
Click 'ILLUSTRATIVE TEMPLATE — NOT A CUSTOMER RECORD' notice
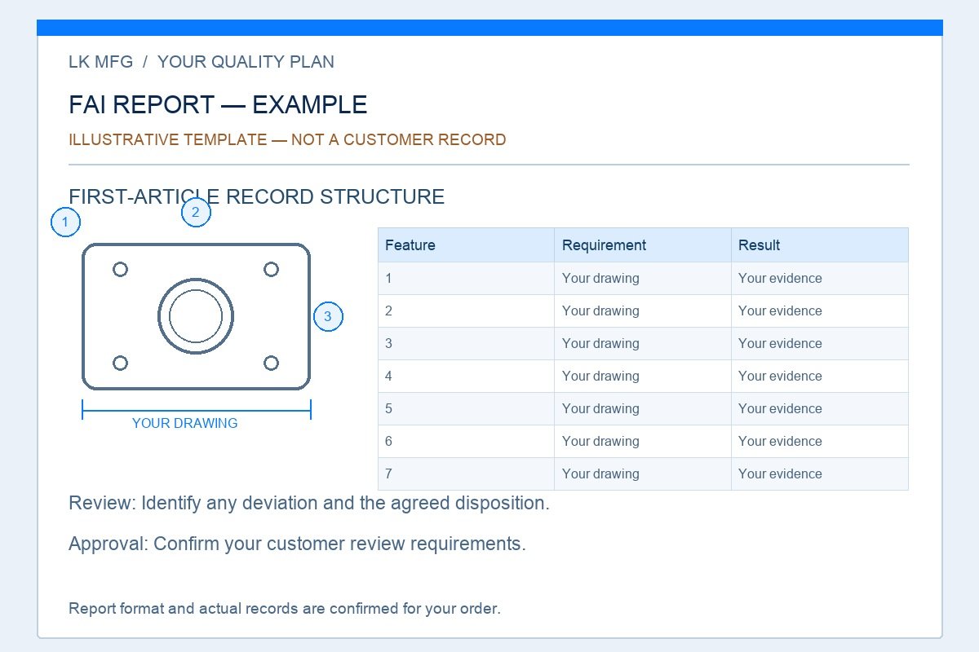(287, 139)
